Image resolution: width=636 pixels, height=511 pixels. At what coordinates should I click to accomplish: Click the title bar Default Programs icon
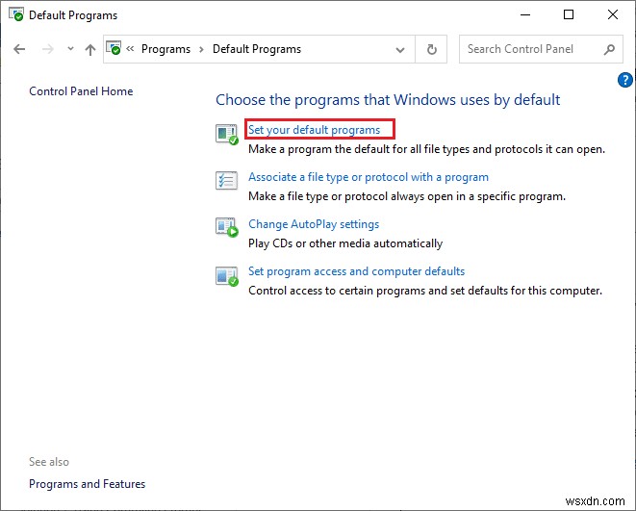(x=16, y=14)
